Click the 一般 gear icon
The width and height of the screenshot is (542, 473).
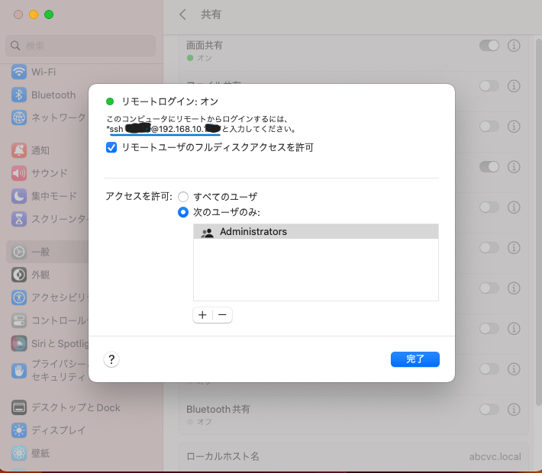pyautogui.click(x=19, y=252)
